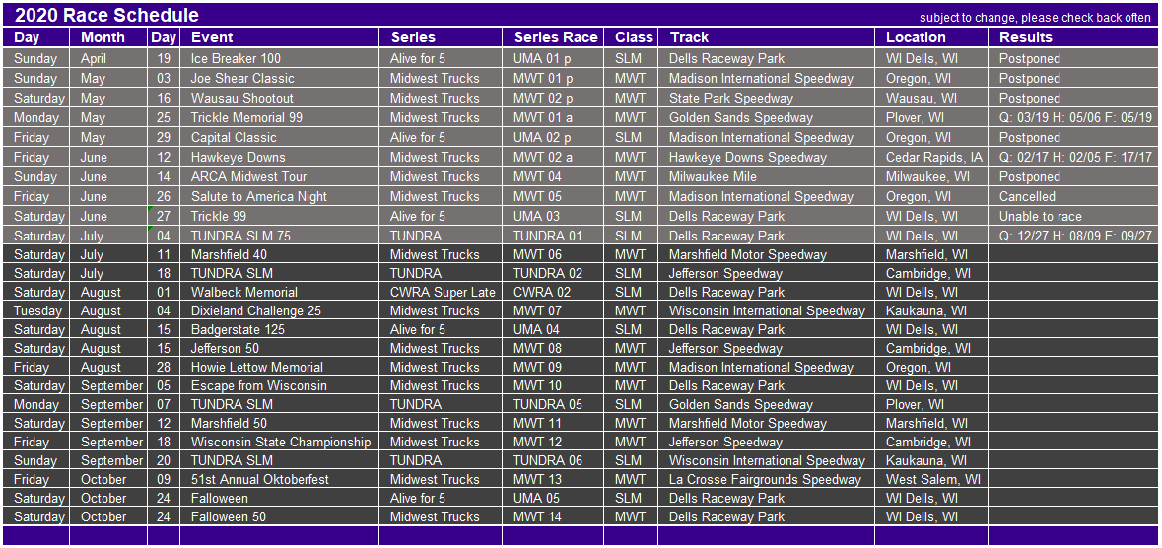
Task: Click the 'Joe Shear Classic' event cell
Action: point(279,78)
